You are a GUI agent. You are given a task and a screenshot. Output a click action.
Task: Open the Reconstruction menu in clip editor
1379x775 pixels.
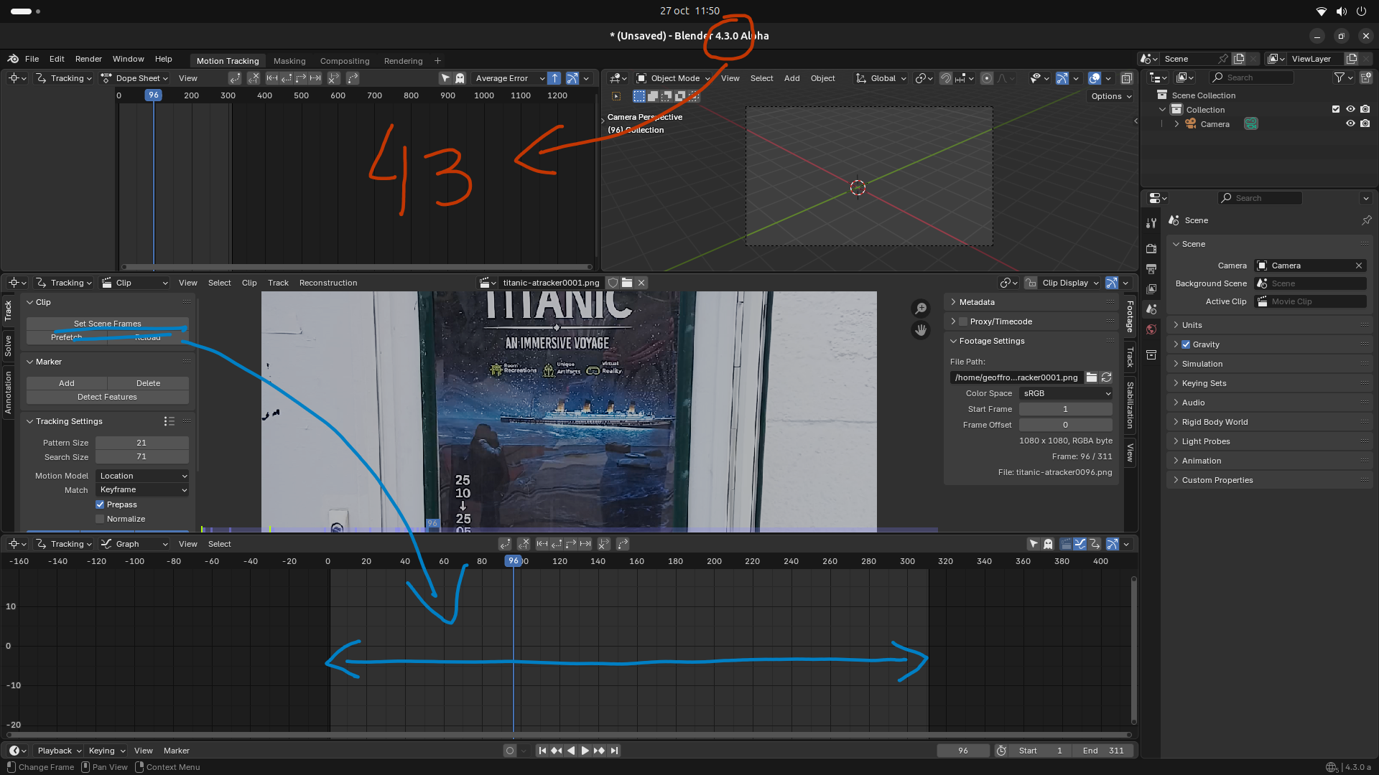click(328, 283)
